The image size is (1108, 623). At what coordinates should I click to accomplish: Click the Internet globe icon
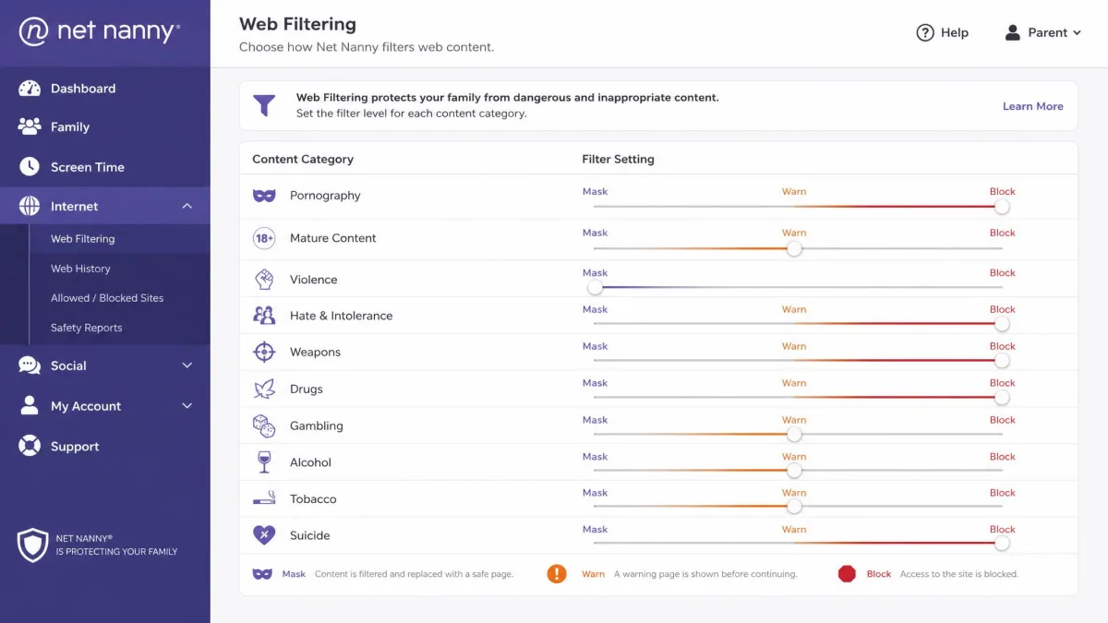30,206
